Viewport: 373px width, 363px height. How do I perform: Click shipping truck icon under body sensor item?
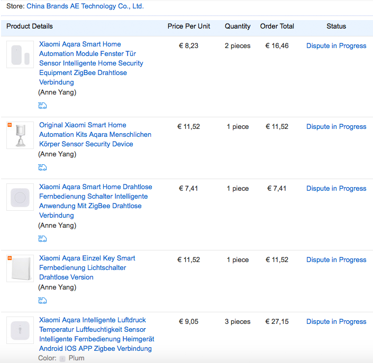tap(42, 167)
